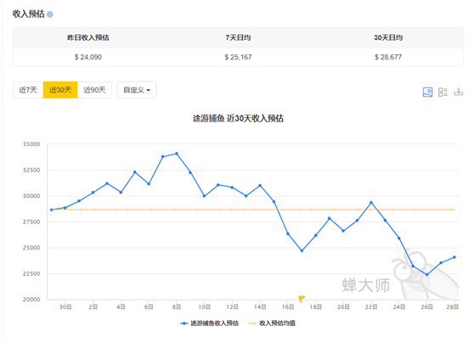Click the $ 28,677 thirty-day average value

pos(388,57)
